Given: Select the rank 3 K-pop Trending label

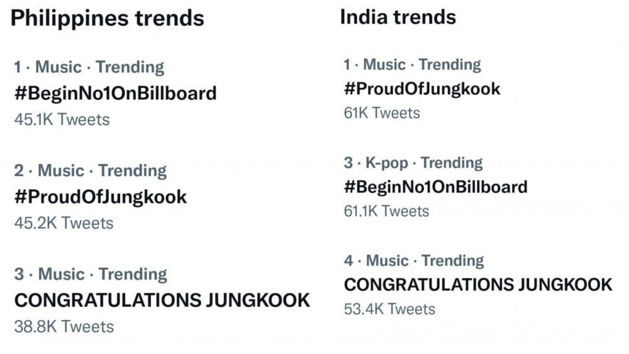Looking at the screenshot, I should pos(413,163).
